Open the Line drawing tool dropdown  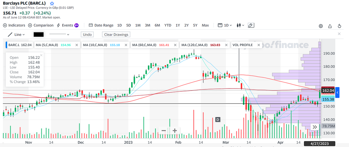point(17,34)
